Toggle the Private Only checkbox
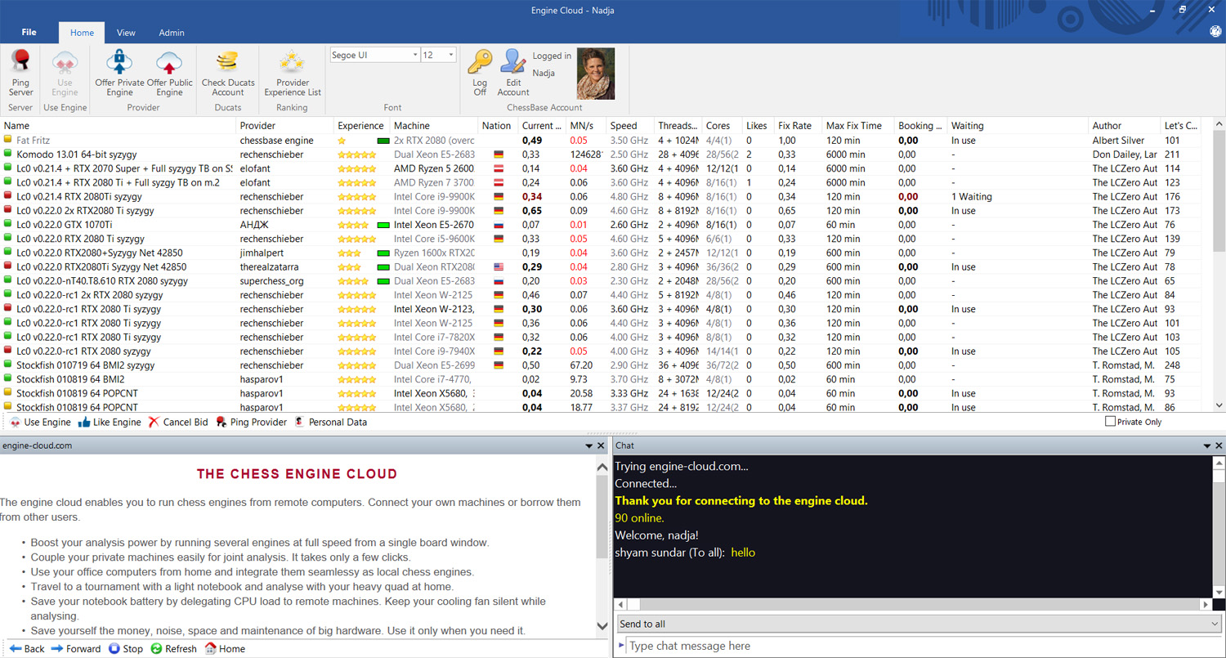This screenshot has height=658, width=1226. tap(1110, 422)
